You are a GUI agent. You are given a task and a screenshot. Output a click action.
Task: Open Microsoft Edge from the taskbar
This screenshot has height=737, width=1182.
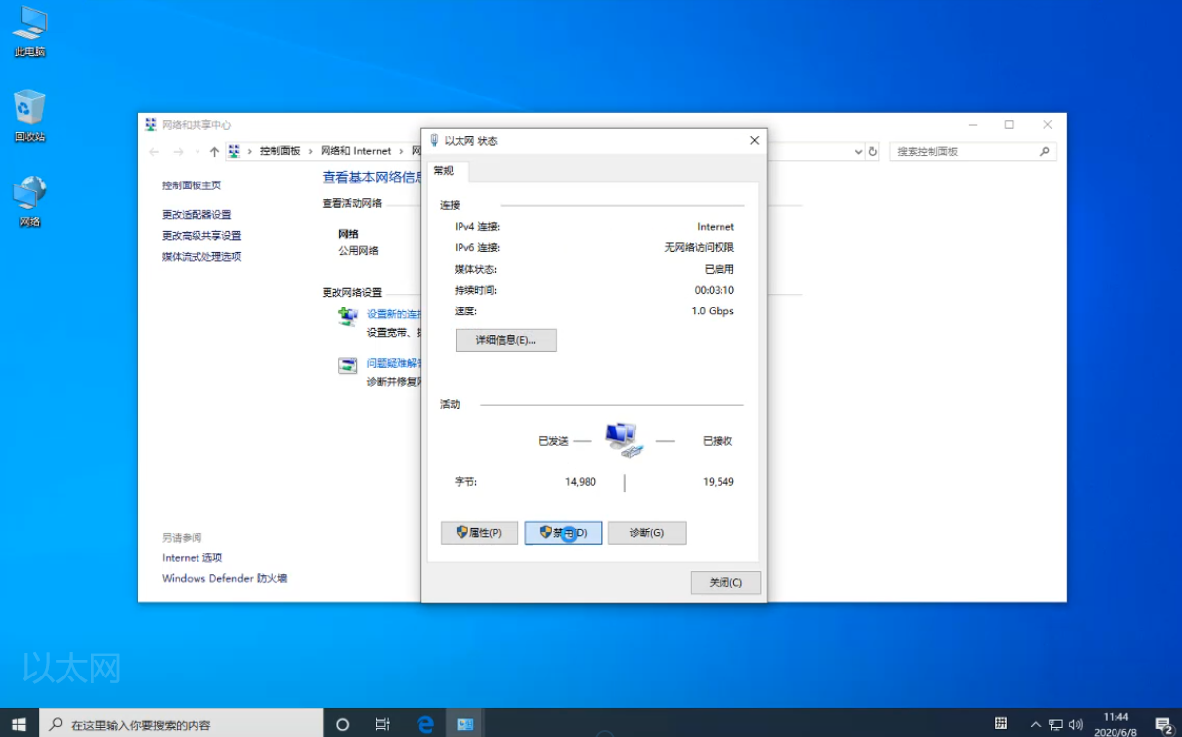click(x=424, y=724)
